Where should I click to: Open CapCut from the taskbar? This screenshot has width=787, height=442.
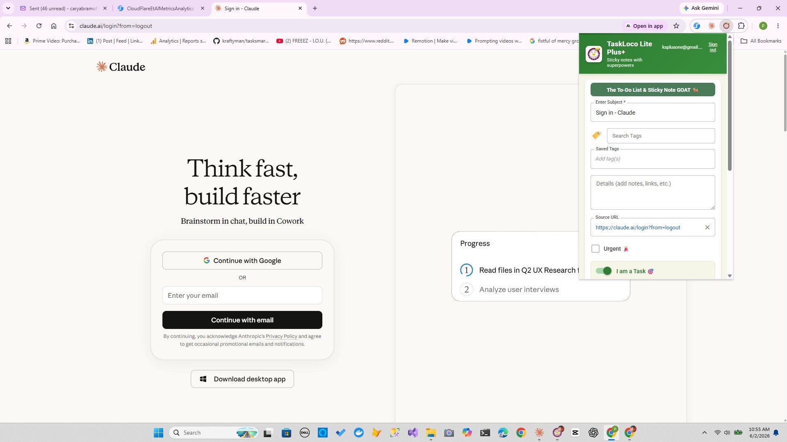pyautogui.click(x=575, y=433)
